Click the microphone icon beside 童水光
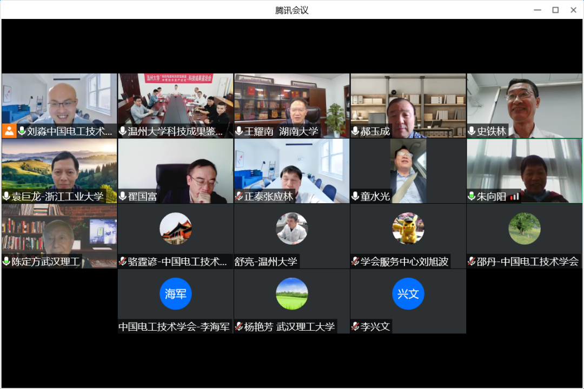 coord(355,197)
